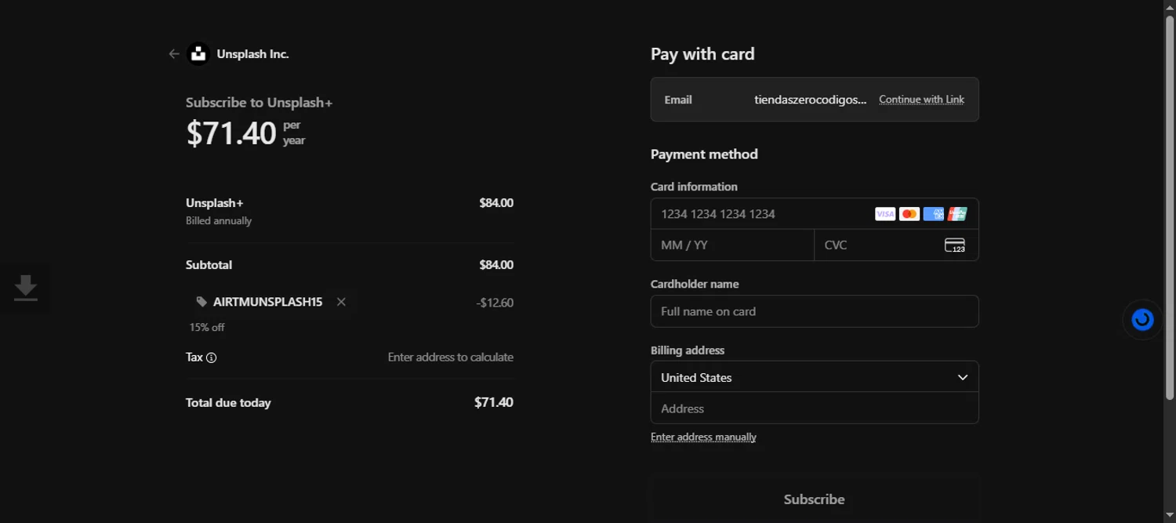Screen dimensions: 1176x523
Task: Click the Total due today $71.40 amount
Action: click(494, 402)
